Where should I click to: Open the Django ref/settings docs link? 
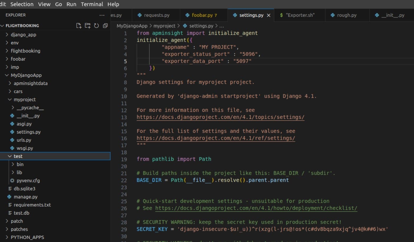tap(216, 138)
